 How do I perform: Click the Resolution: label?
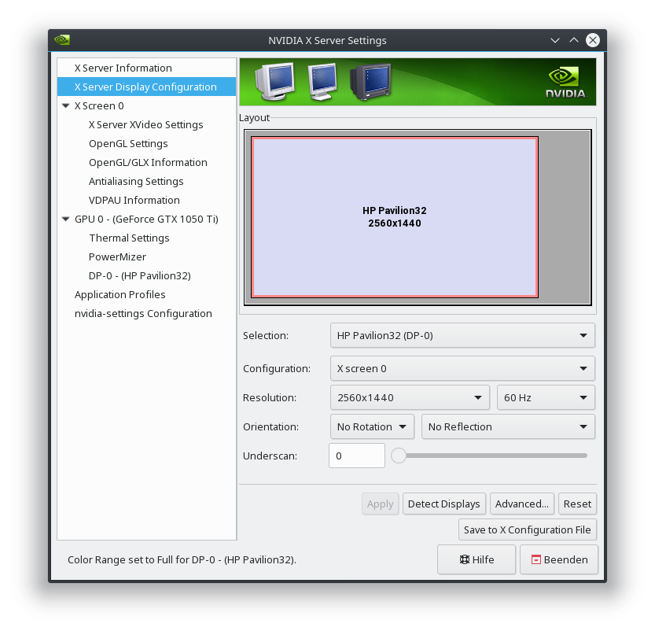pyautogui.click(x=270, y=398)
